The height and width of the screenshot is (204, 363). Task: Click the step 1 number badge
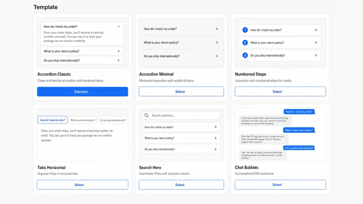[x=245, y=30]
